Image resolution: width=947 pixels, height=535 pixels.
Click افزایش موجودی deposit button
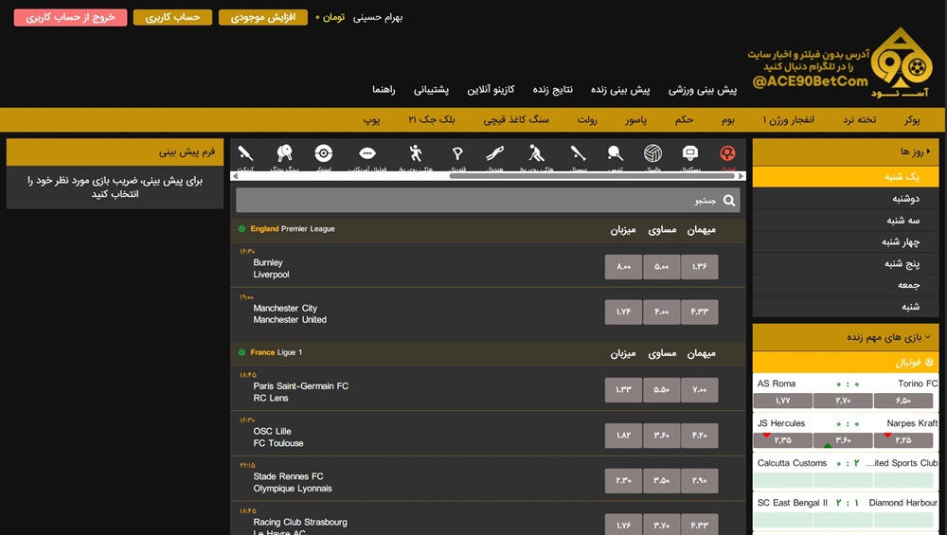[x=262, y=17]
